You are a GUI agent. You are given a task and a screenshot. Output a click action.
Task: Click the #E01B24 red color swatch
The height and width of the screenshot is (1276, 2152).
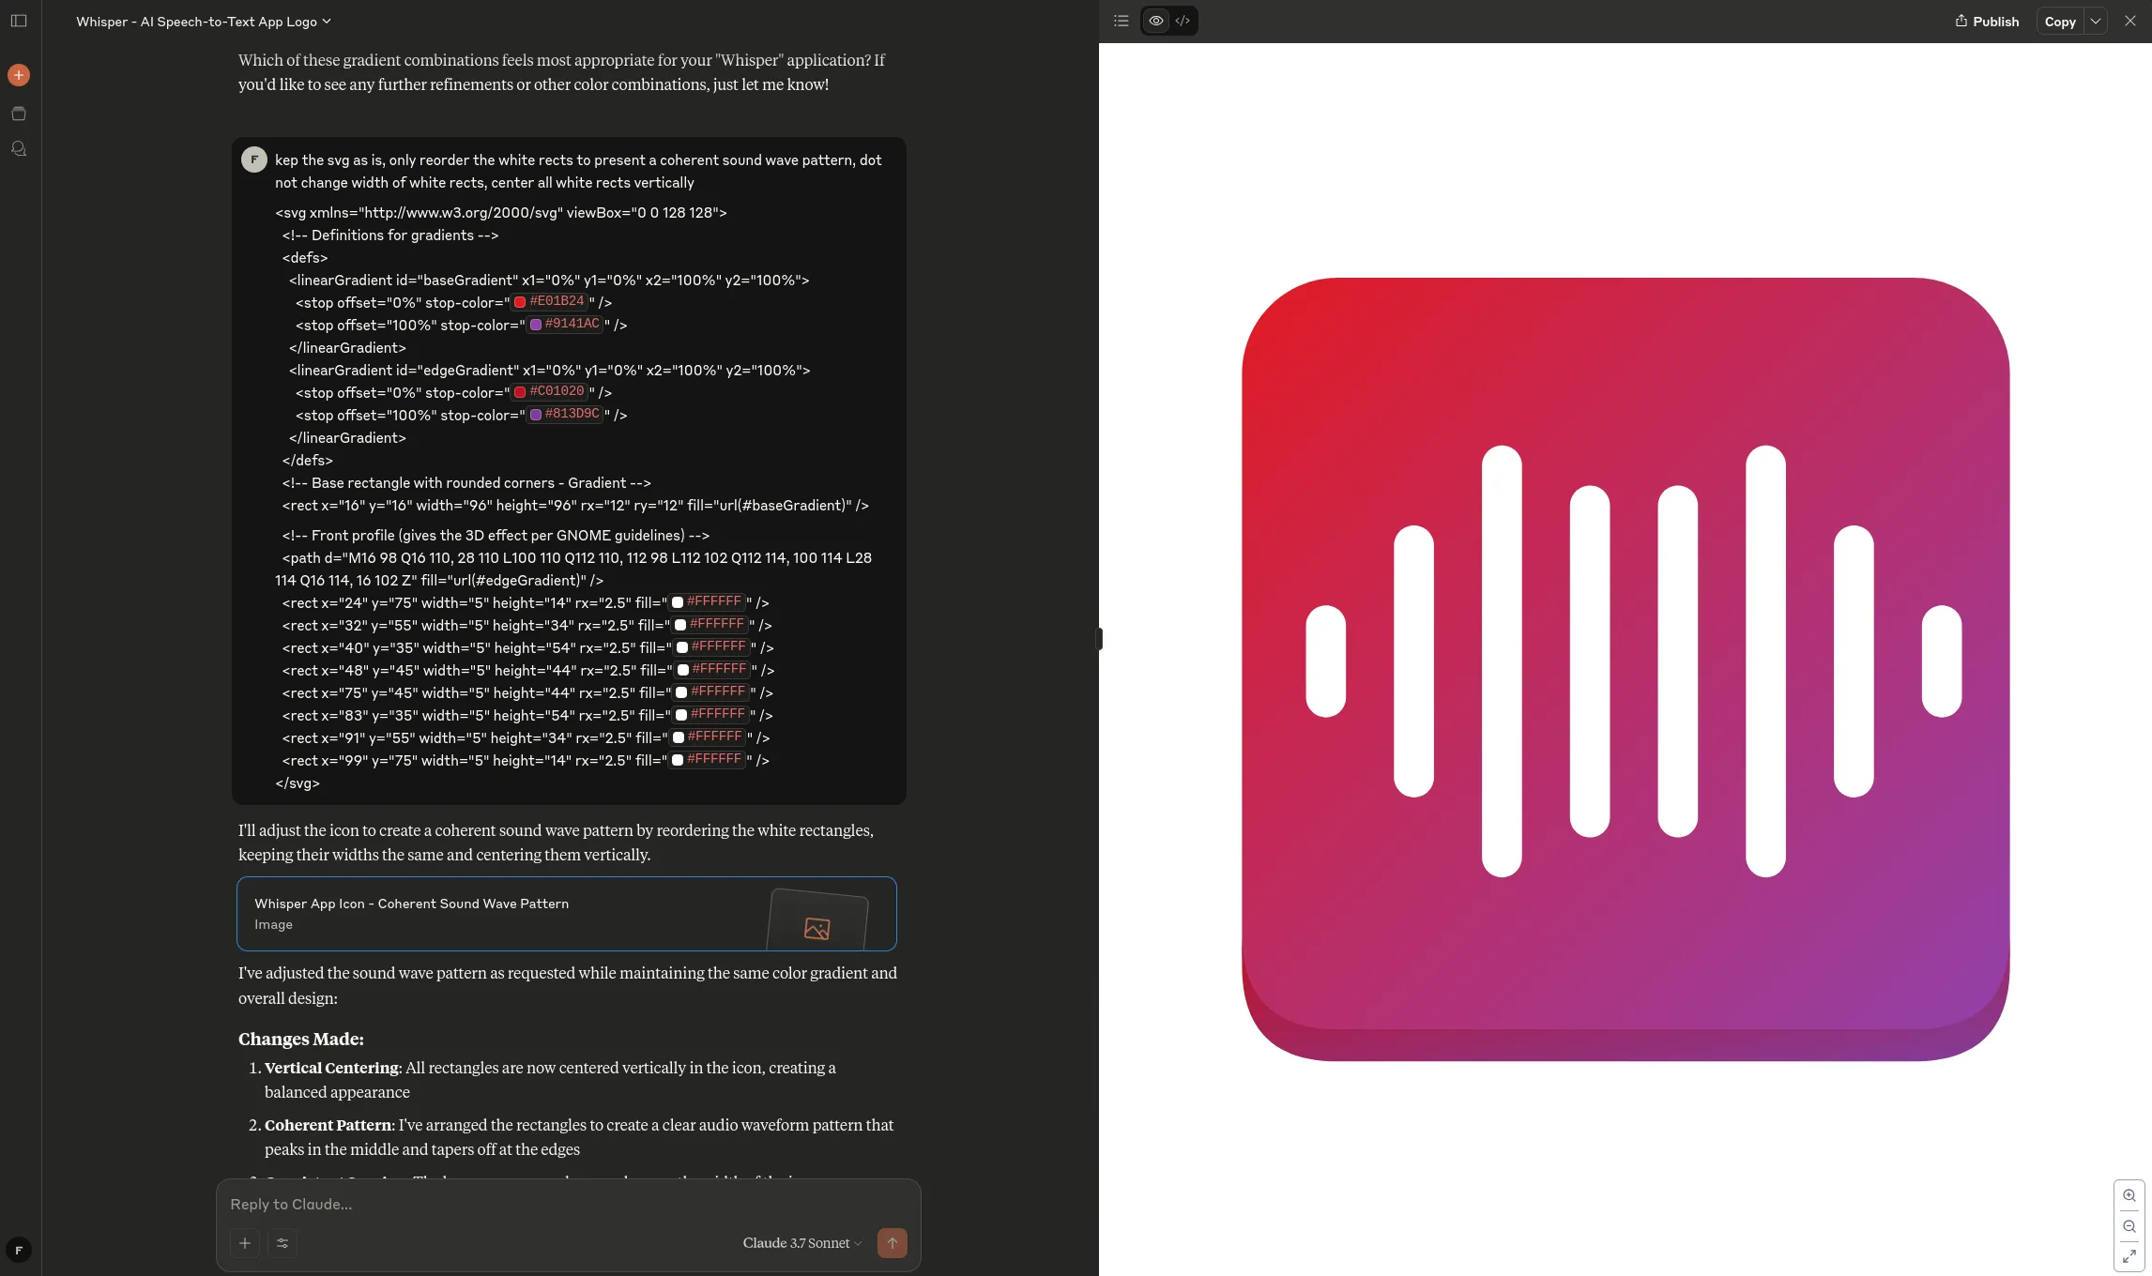coord(520,302)
